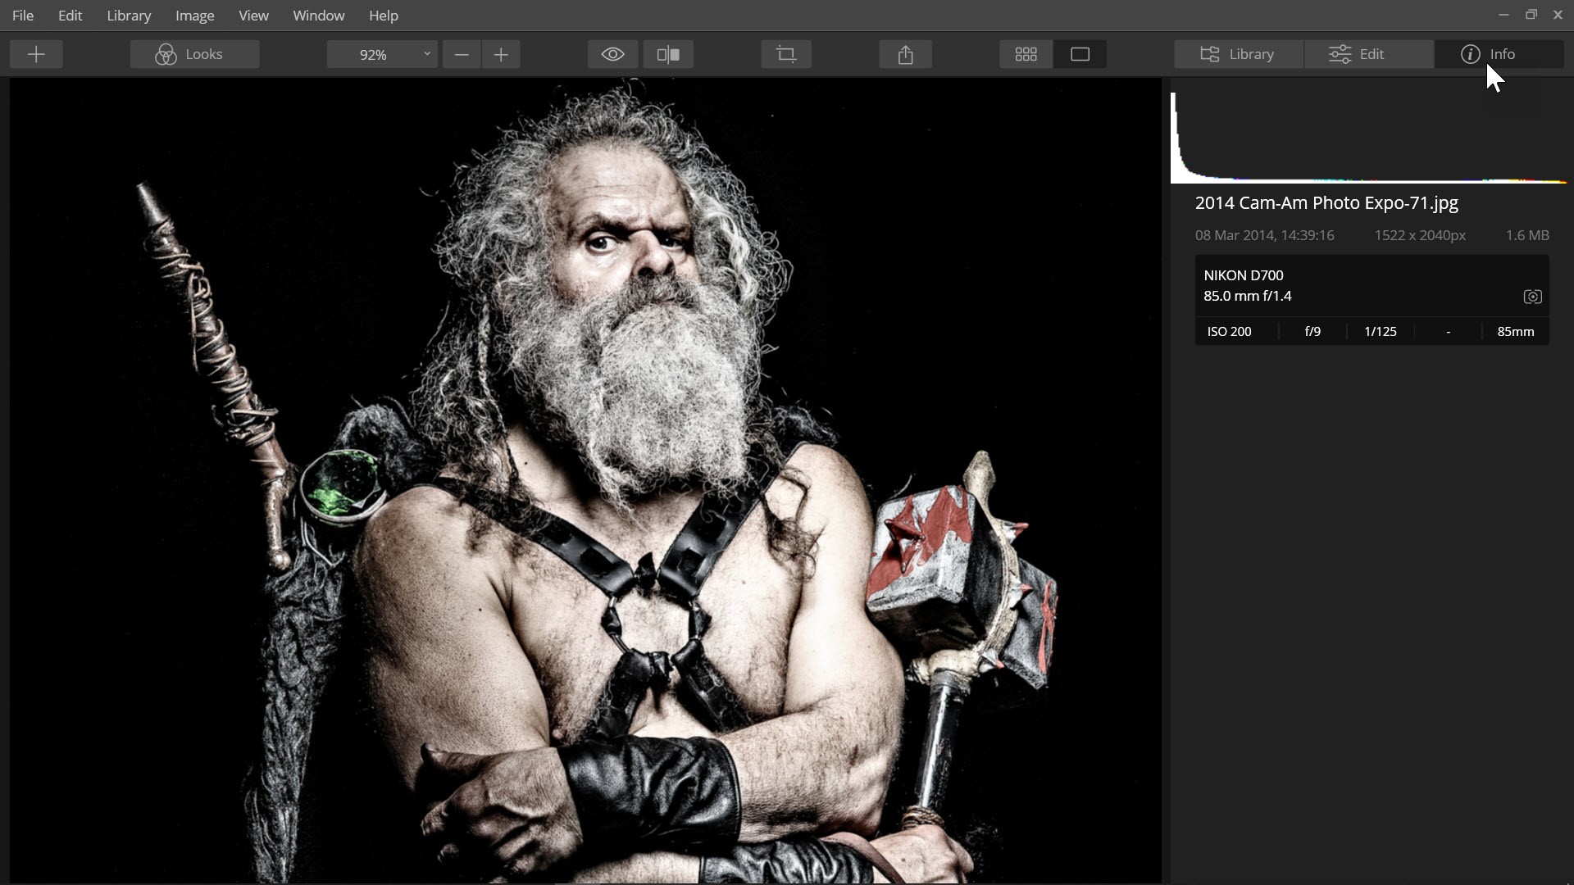This screenshot has width=1574, height=885.
Task: Open the Edit tab
Action: point(1368,54)
